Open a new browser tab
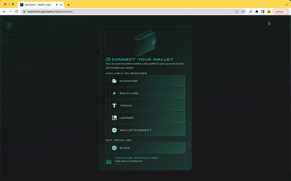 68,5
